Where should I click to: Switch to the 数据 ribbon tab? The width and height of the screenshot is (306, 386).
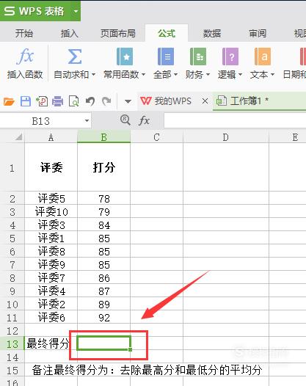coord(212,33)
